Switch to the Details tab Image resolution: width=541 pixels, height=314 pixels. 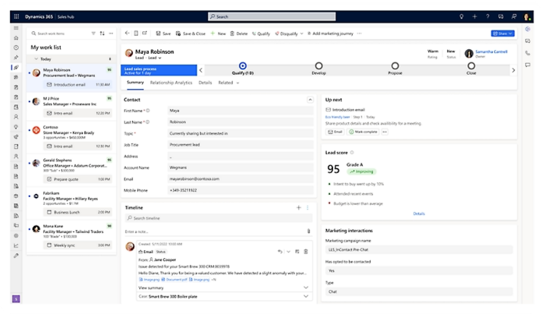205,82
